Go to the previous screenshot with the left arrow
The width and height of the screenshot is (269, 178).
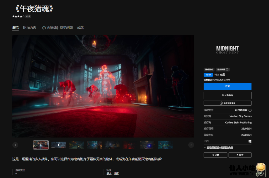point(15,145)
